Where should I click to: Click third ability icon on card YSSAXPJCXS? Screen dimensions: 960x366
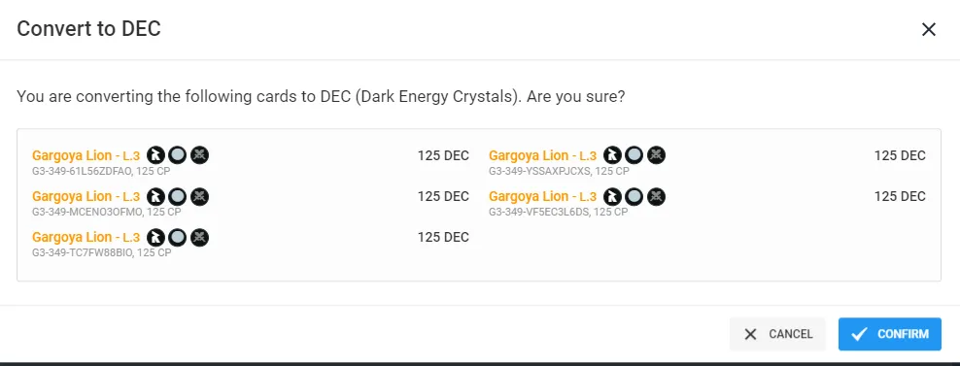[656, 155]
